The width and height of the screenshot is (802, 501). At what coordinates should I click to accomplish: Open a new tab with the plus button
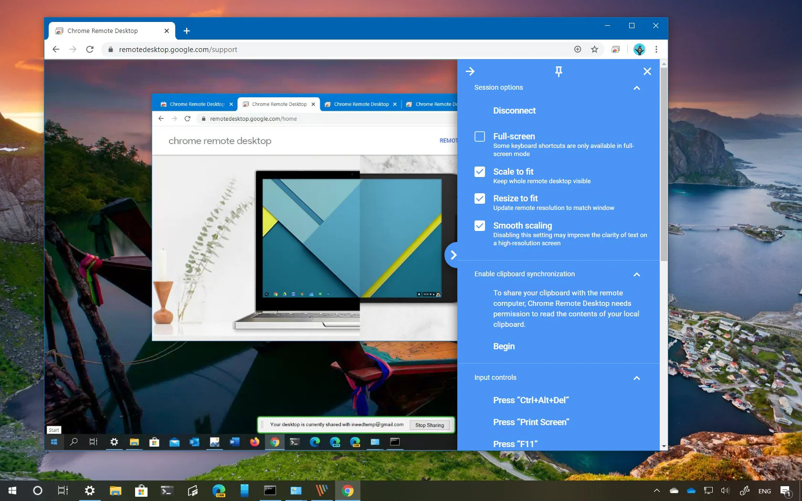pos(187,31)
